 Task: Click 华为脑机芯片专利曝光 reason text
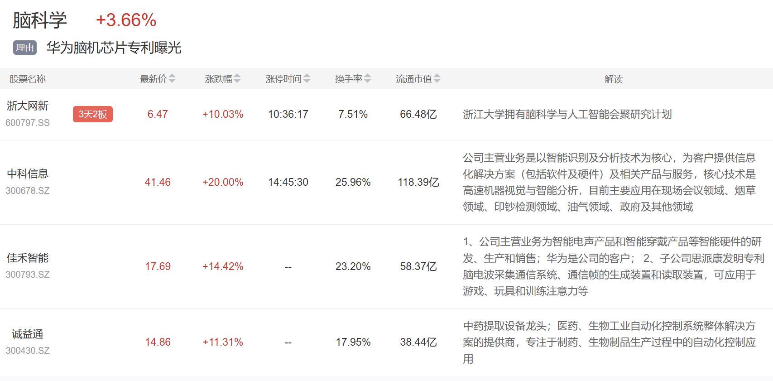coord(114,48)
